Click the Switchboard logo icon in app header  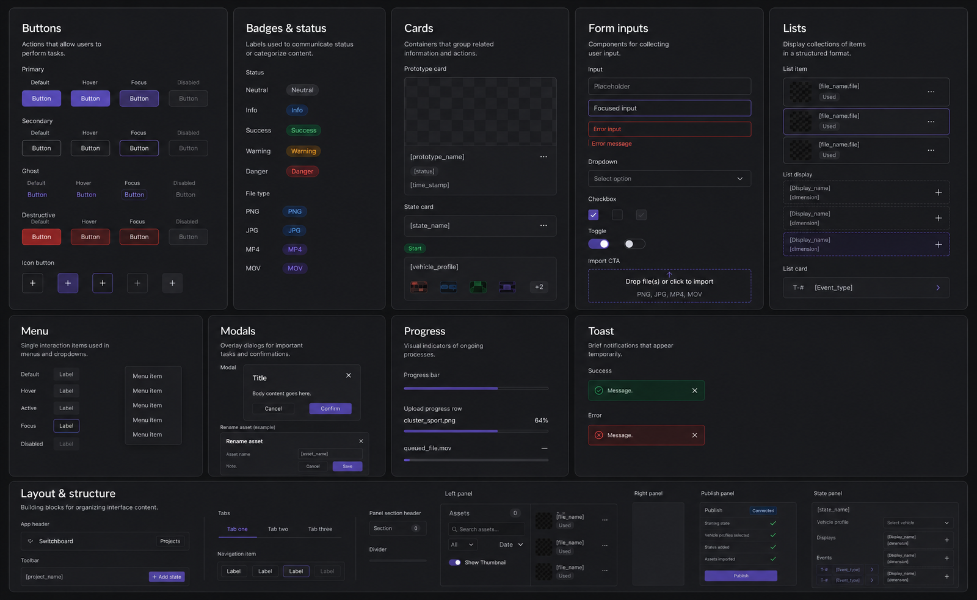tap(31, 541)
